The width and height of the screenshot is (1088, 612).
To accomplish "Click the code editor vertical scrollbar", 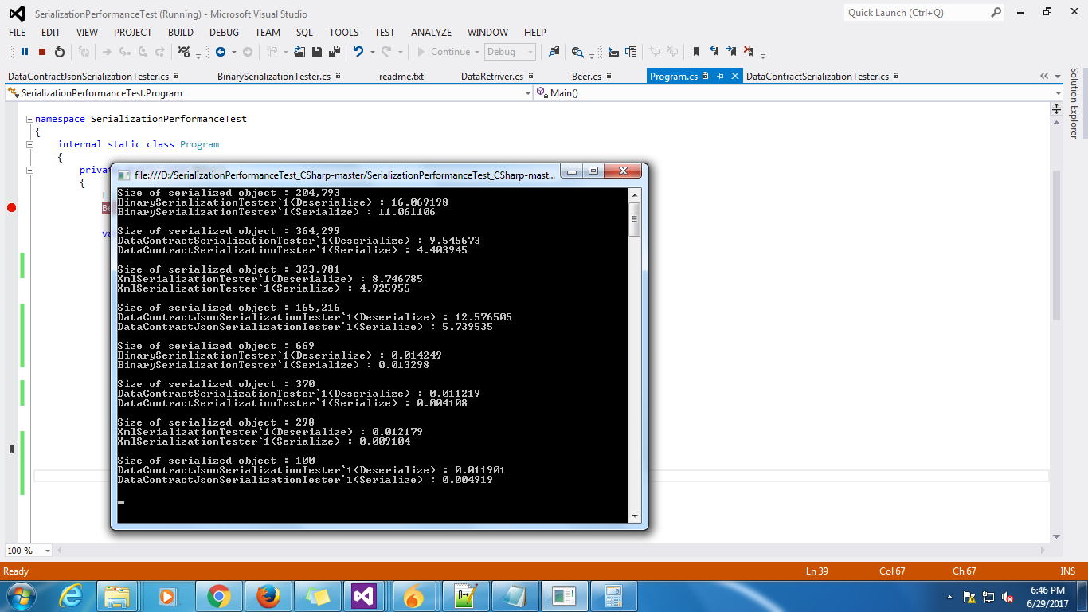I will [x=1057, y=245].
